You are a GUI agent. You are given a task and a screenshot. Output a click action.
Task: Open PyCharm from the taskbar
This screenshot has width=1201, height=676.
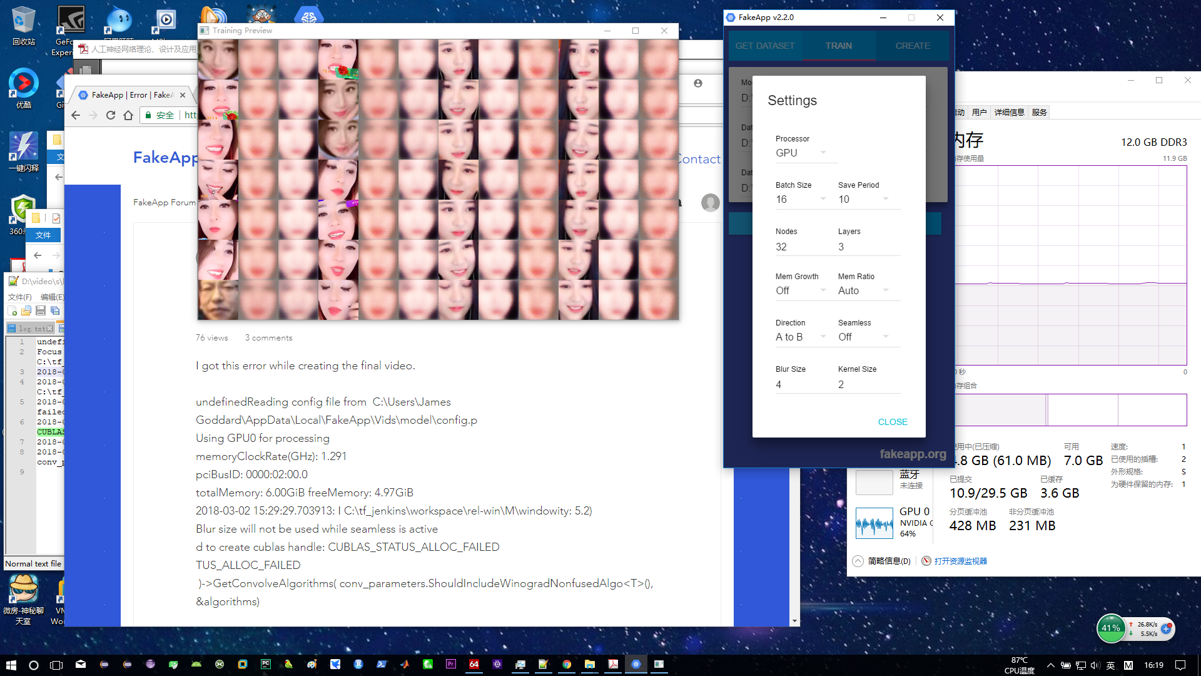click(266, 665)
